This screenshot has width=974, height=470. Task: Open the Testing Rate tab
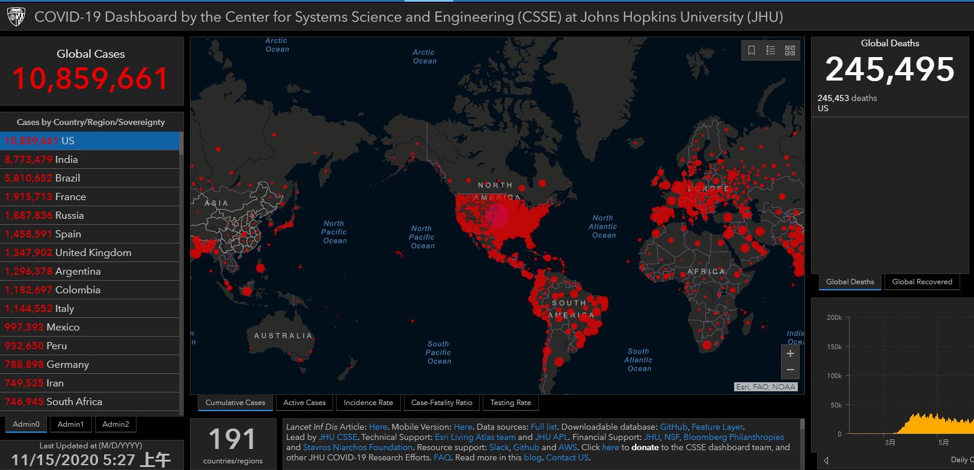tap(510, 403)
